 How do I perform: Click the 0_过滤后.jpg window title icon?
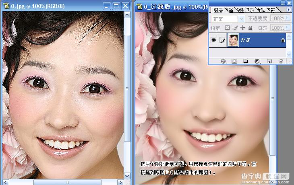pyautogui.click(x=139, y=6)
